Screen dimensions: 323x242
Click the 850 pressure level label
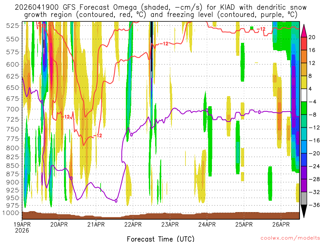click(x=12, y=166)
